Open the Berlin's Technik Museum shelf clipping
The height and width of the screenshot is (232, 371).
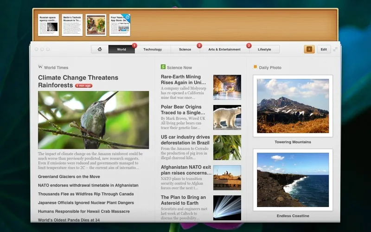(72, 25)
